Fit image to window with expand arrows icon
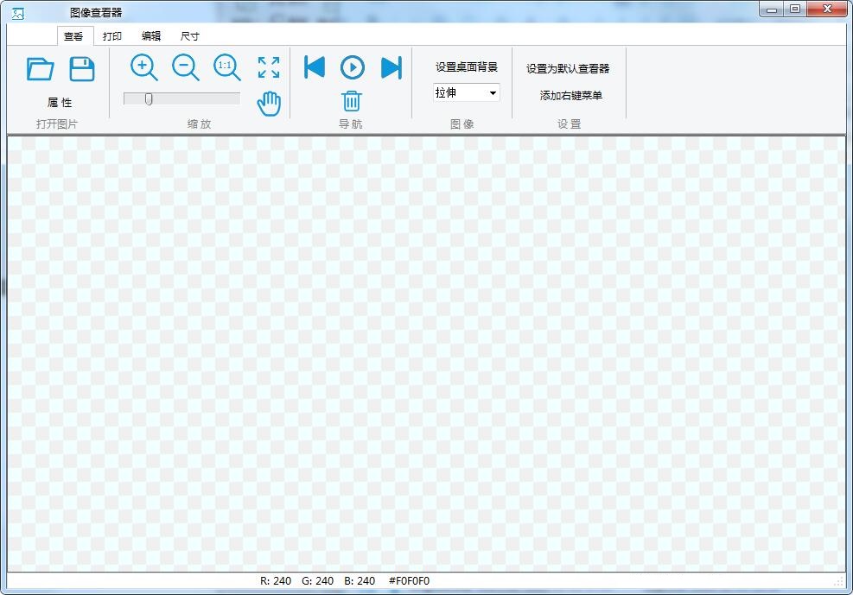This screenshot has width=853, height=595. click(268, 67)
